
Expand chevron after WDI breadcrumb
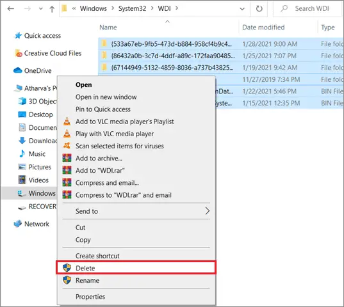(x=177, y=8)
